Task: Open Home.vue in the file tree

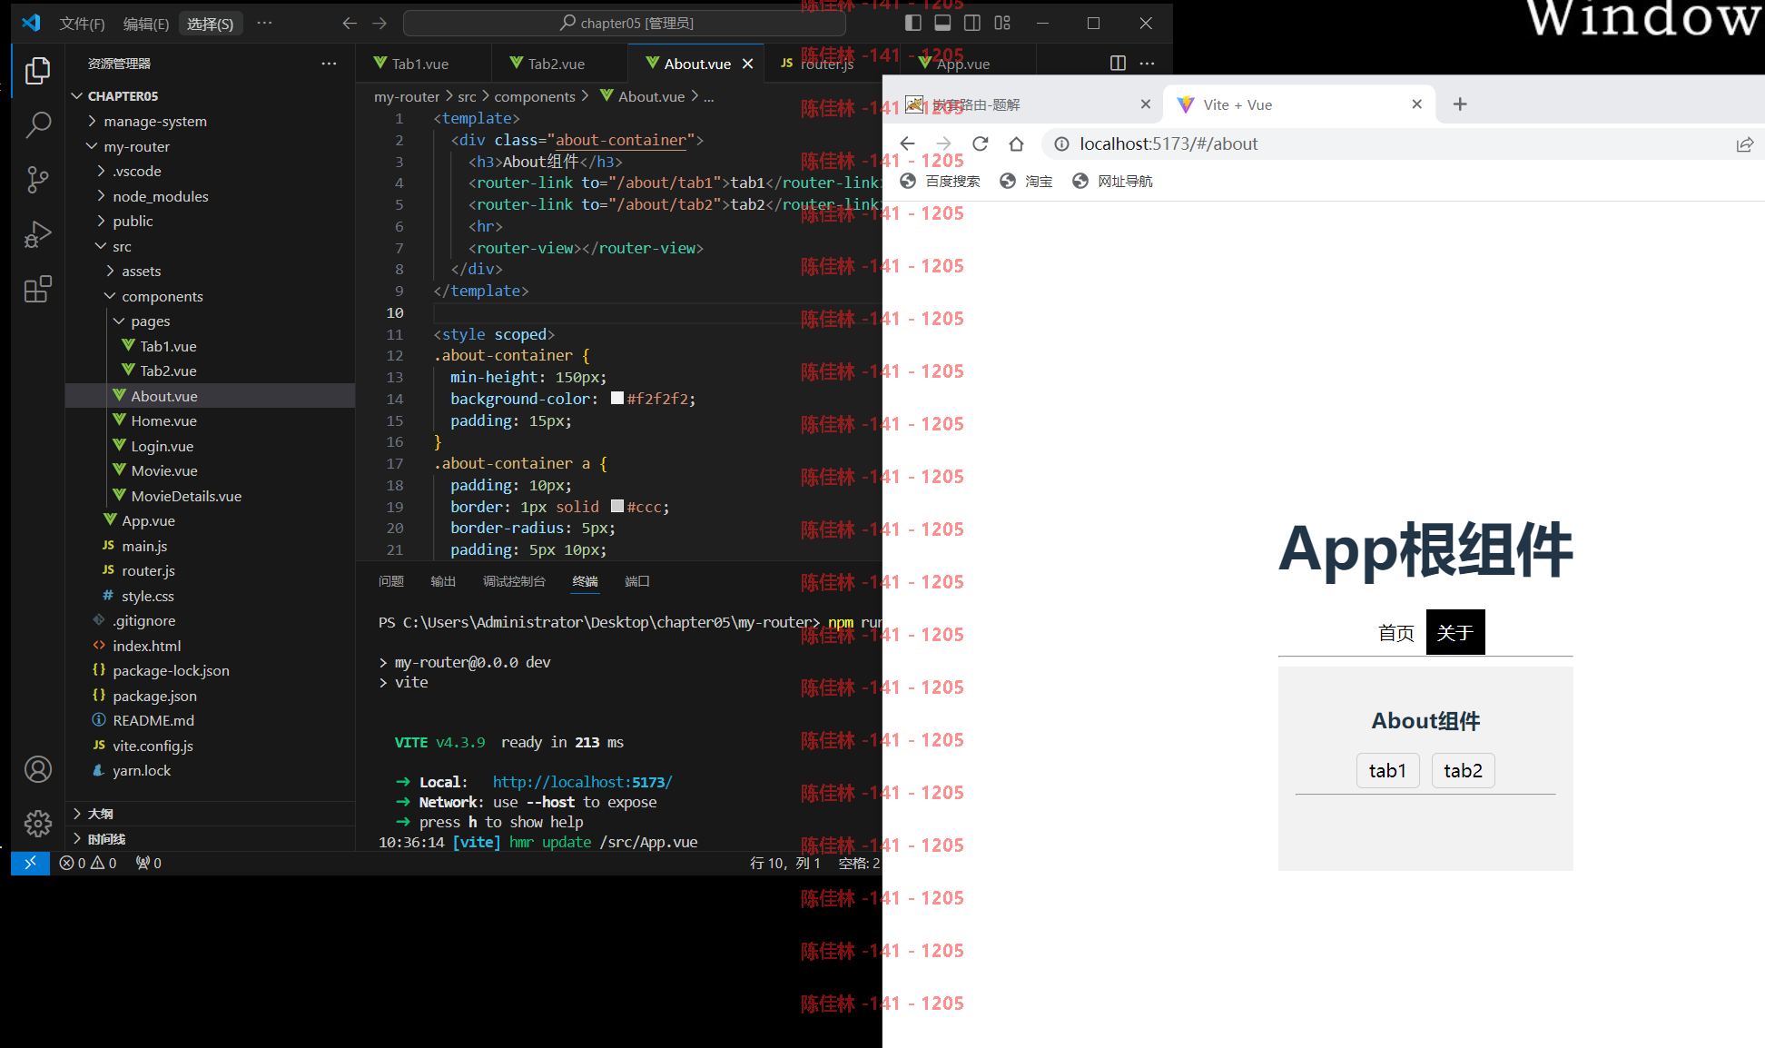Action: click(x=163, y=420)
